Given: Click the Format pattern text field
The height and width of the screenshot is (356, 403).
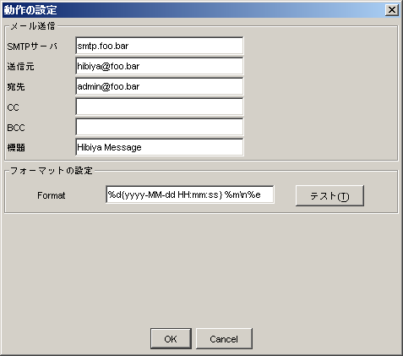Looking at the screenshot, I should coord(190,194).
